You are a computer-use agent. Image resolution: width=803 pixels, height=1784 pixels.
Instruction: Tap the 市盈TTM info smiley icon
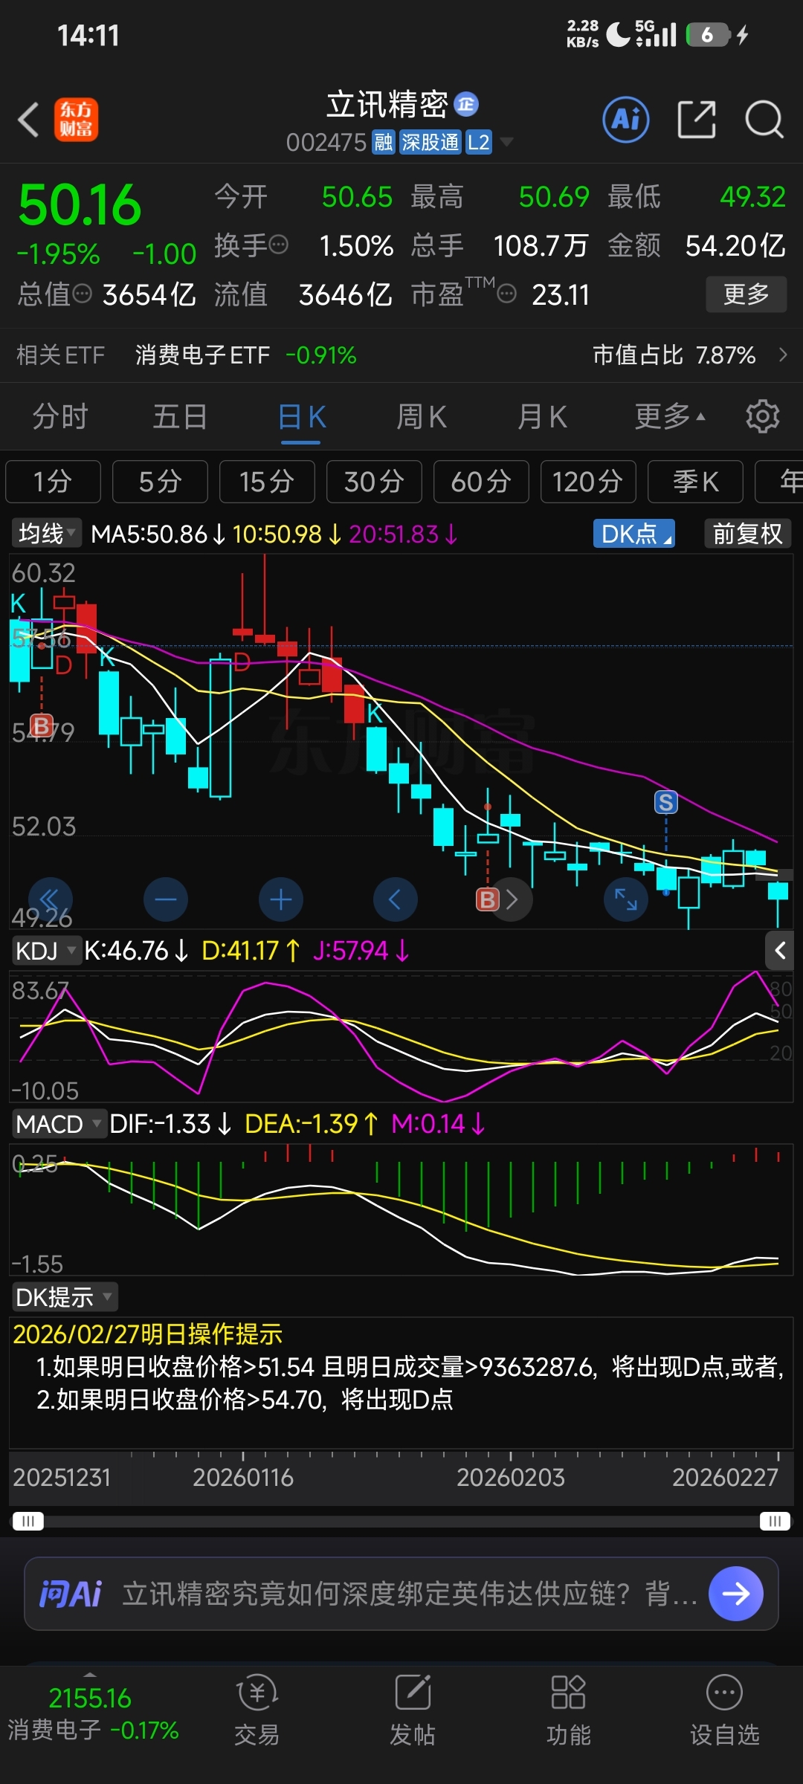coord(506,294)
